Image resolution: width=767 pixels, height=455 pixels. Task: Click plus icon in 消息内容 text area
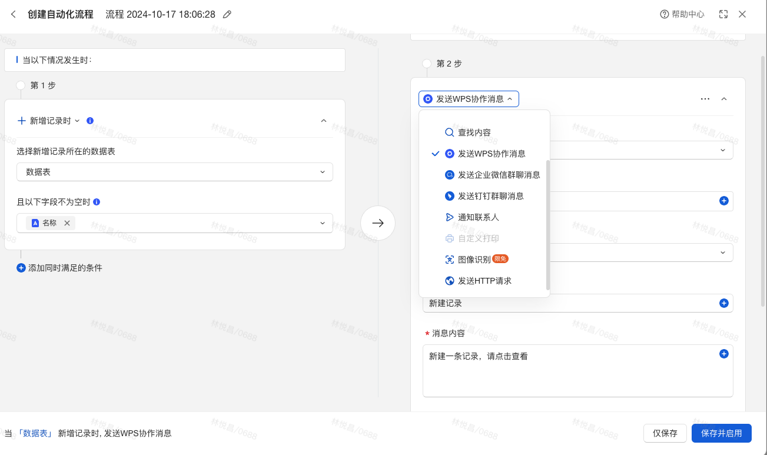(x=724, y=354)
